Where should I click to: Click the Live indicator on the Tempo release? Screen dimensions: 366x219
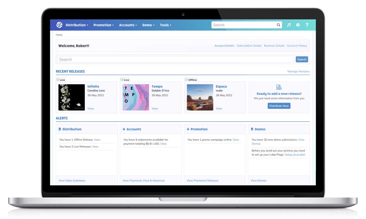tap(125, 80)
